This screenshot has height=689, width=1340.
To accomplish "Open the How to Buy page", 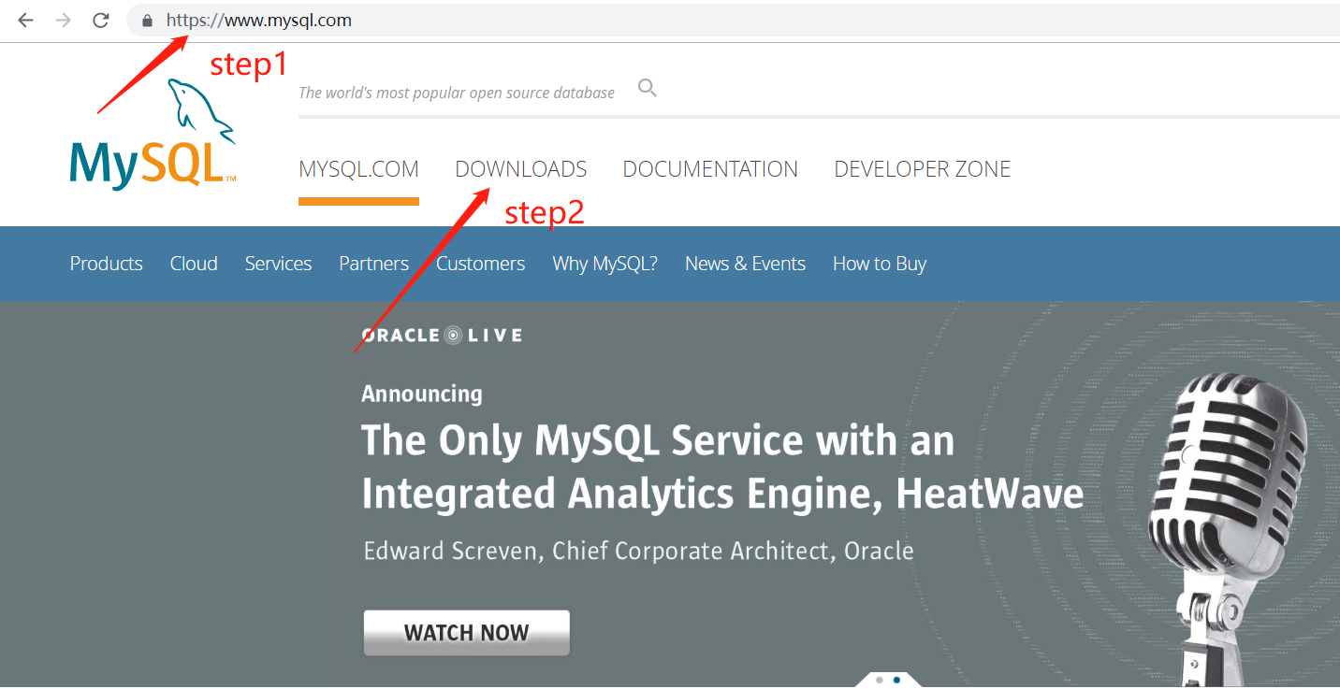I will 880,264.
